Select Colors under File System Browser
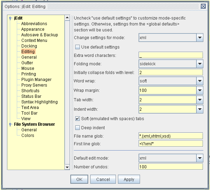This screenshot has height=190, width=210. coord(28,136)
